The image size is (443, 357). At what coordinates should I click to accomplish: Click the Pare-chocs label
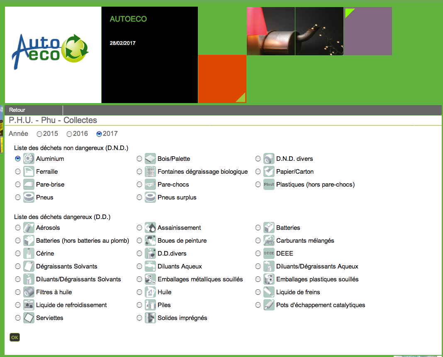(173, 185)
